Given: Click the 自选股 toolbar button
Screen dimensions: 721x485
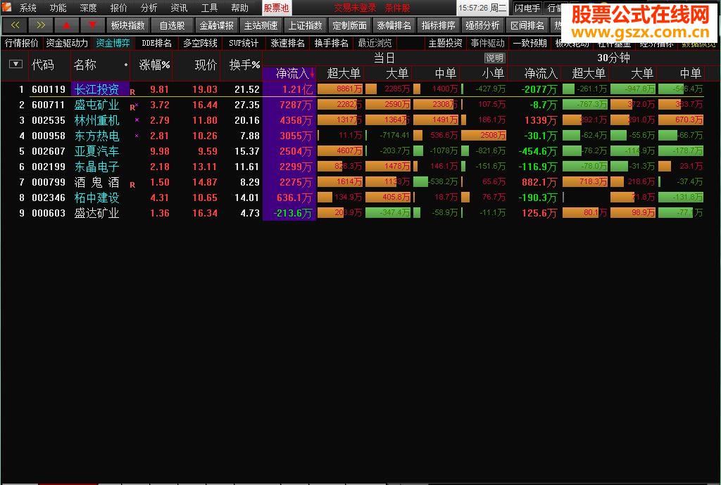Looking at the screenshot, I should point(172,25).
